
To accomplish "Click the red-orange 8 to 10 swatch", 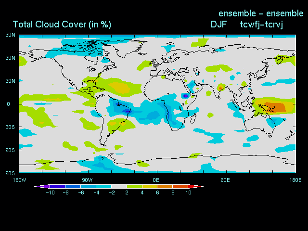I will pos(180,186).
